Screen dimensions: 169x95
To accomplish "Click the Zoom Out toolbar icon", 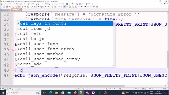I will coord(48,7).
